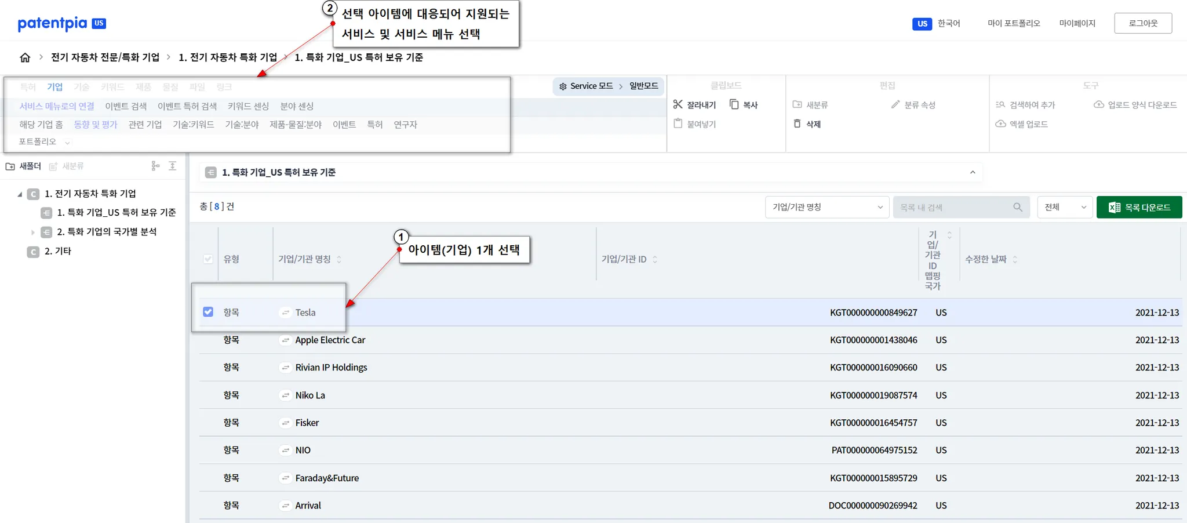Switch to the 특허 tab
Image resolution: width=1187 pixels, height=523 pixels.
28,87
